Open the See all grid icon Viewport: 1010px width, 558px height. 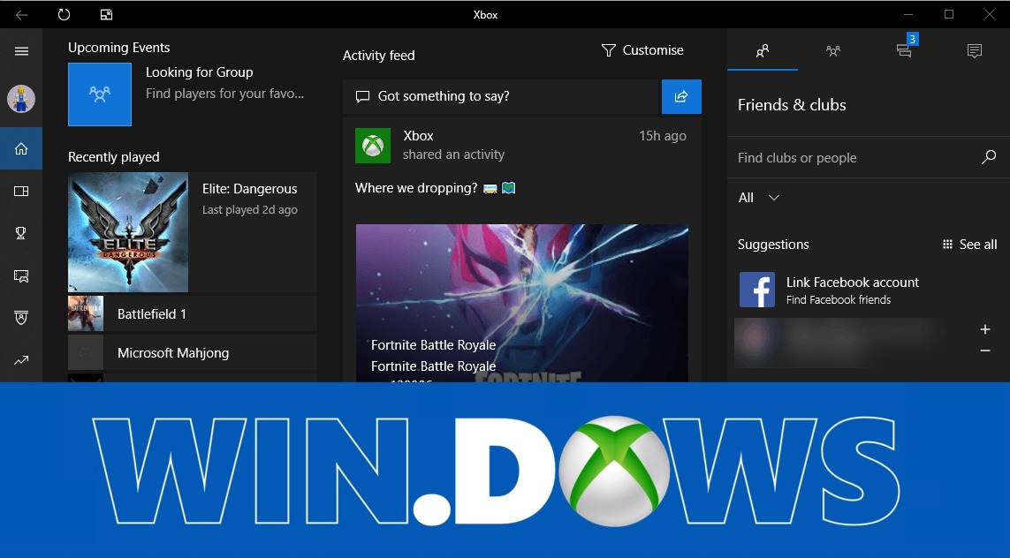click(x=947, y=245)
